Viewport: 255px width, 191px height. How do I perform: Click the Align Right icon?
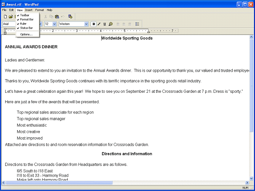tap(129, 24)
